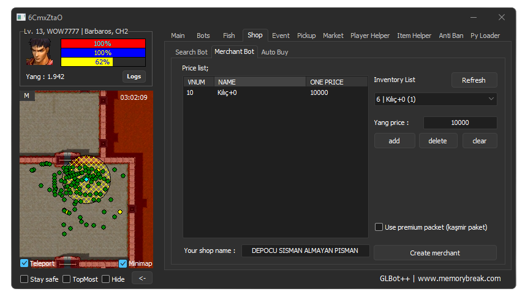The height and width of the screenshot is (305, 525).
Task: Click the add button
Action: click(x=395, y=141)
